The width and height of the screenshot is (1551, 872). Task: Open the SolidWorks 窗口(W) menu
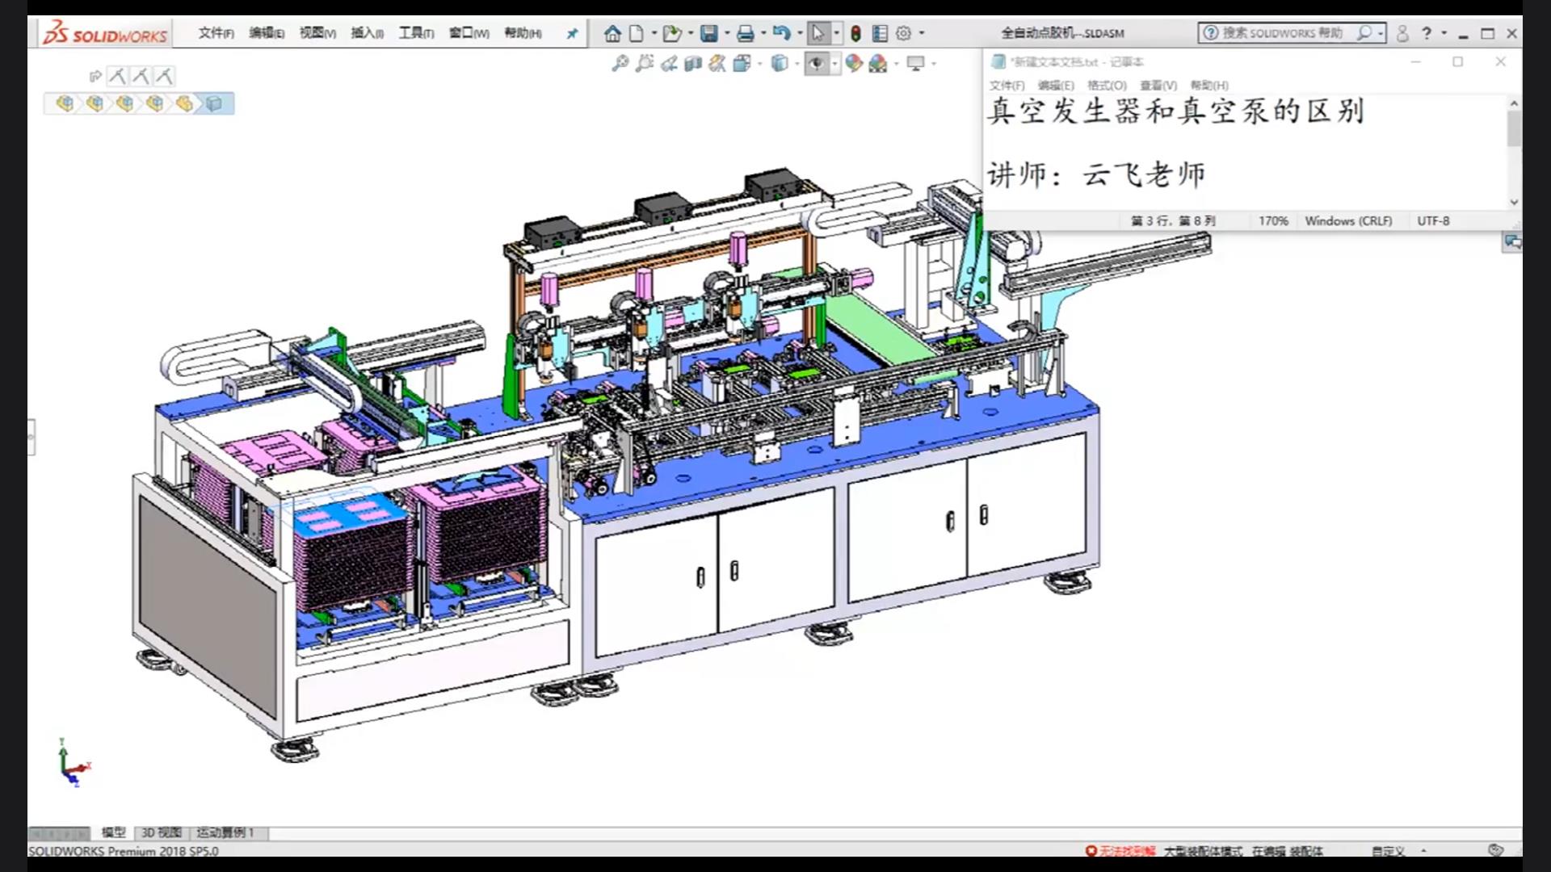(469, 33)
